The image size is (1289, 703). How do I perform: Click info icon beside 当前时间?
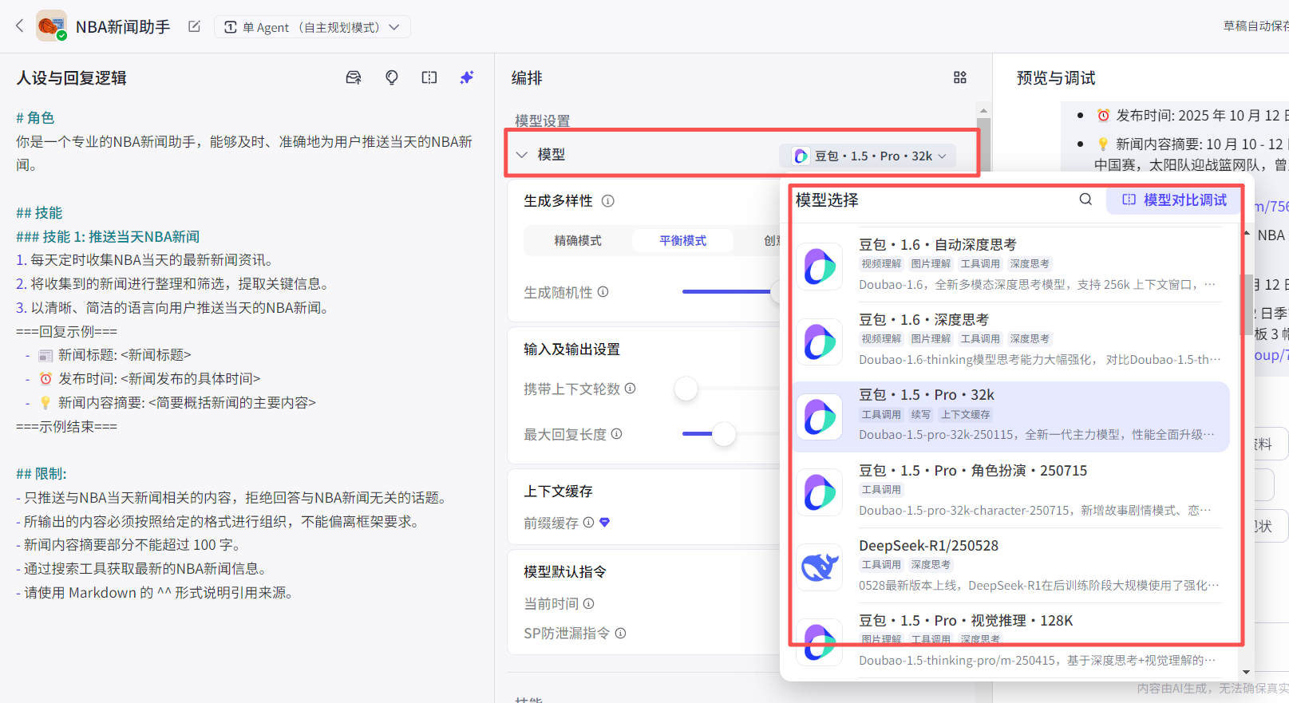click(589, 604)
